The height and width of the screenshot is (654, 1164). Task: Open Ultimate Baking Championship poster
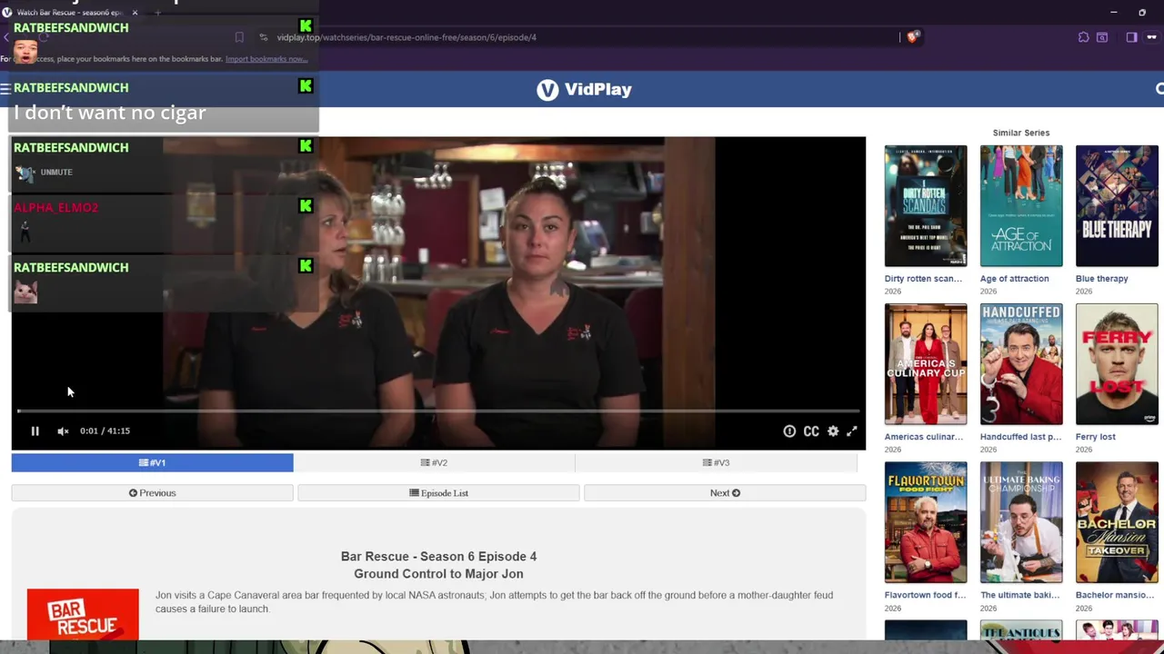point(1021,522)
